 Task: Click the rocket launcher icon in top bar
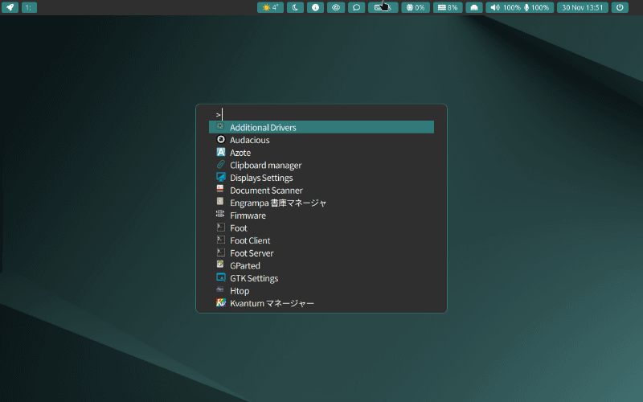point(10,7)
